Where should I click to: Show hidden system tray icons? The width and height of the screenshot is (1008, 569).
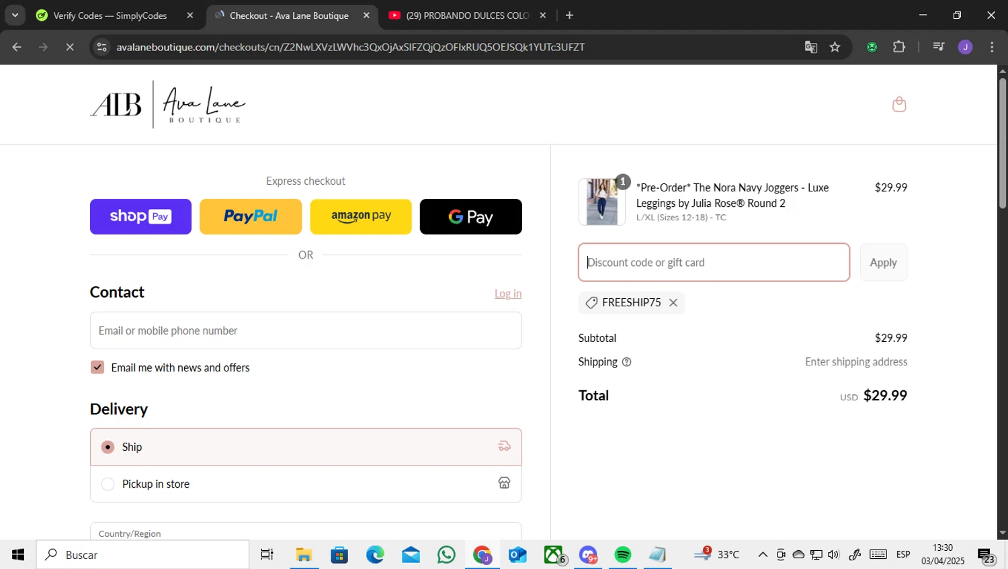click(x=763, y=555)
